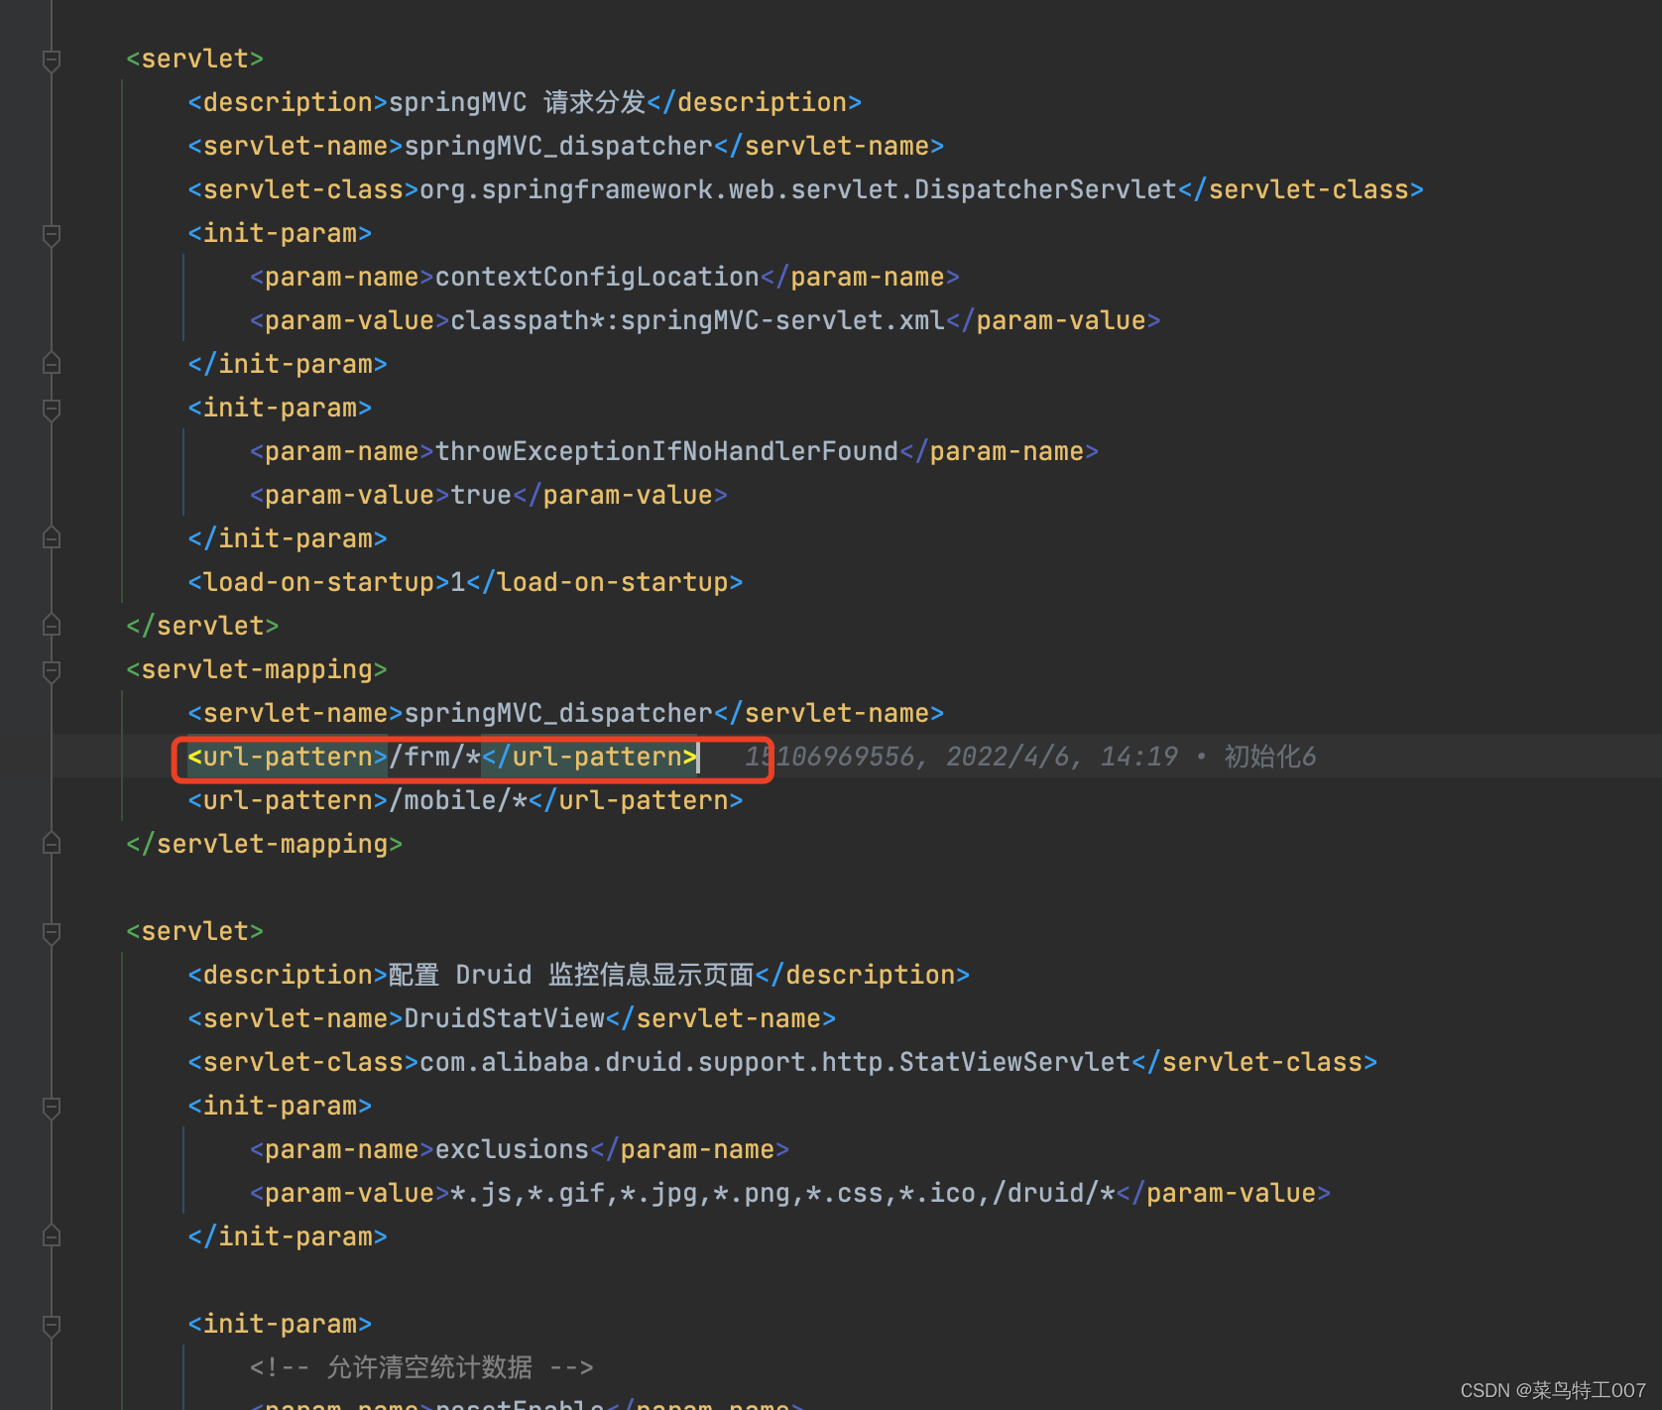Screen dimensions: 1662x1410
Task: Click 'springMVC_dispatcher' inside servlet-mapping block
Action: [x=558, y=713]
